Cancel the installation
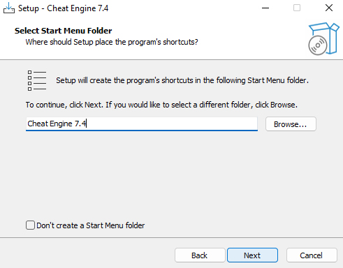The image size is (343, 268). click(312, 255)
